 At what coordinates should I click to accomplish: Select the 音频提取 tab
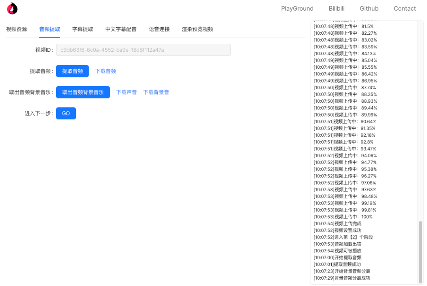[49, 29]
